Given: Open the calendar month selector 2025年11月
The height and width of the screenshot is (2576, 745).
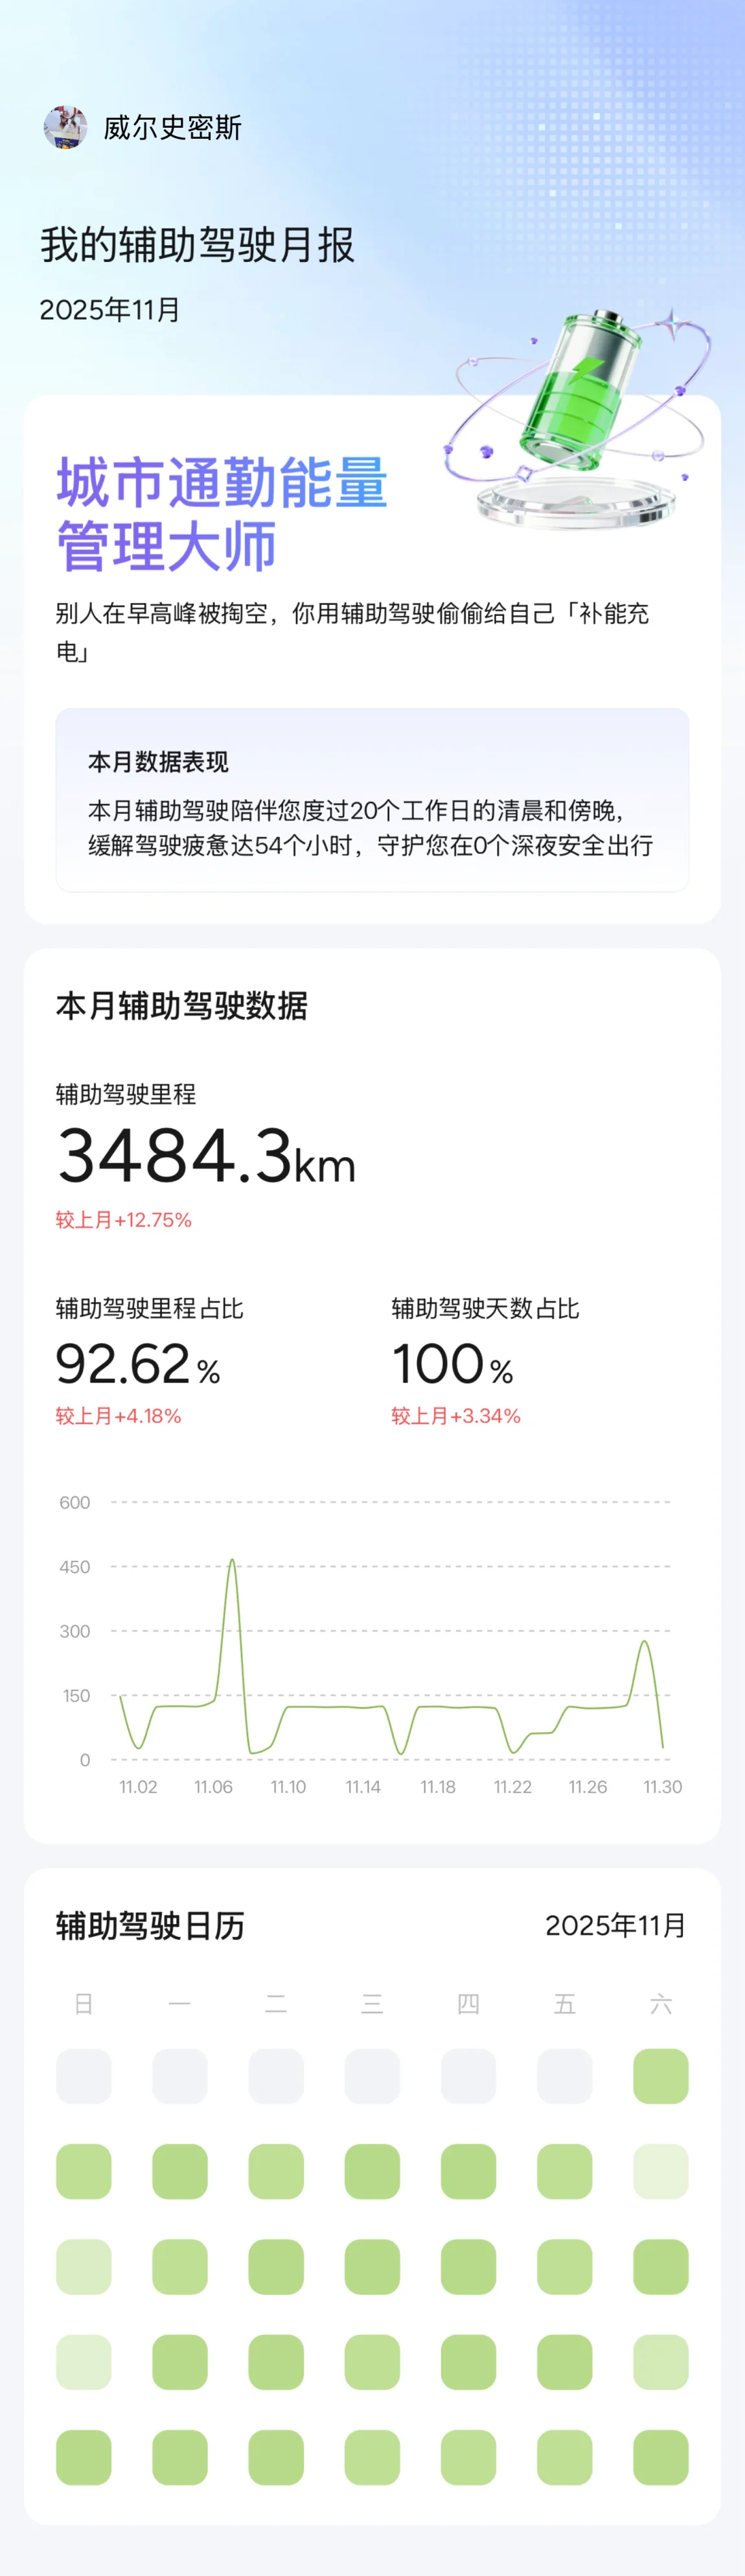Looking at the screenshot, I should 615,1925.
